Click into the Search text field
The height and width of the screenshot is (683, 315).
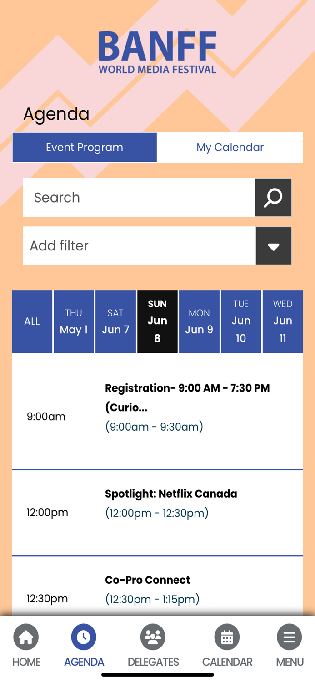(139, 198)
